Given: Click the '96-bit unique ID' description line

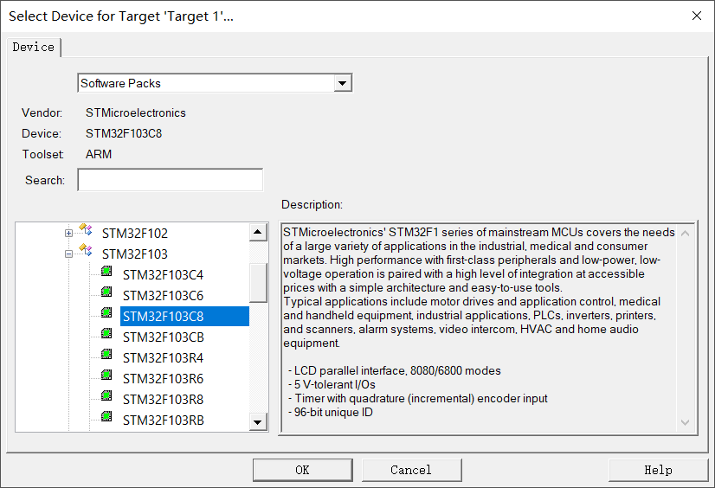Looking at the screenshot, I should 331,413.
